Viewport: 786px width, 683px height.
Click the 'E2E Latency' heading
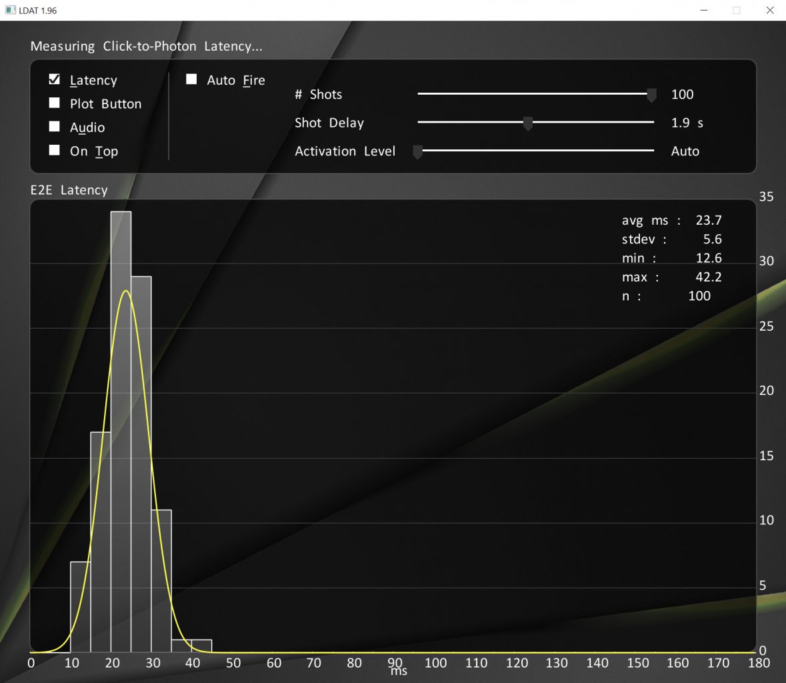(69, 190)
